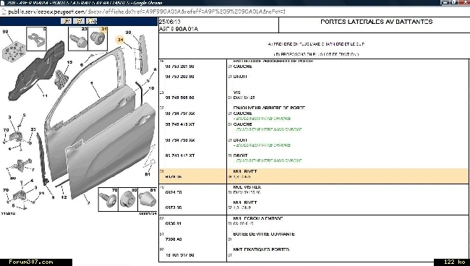Select the clip thumbnail labeled 5
This screenshot has width=470, height=266.
pyautogui.click(x=36, y=38)
